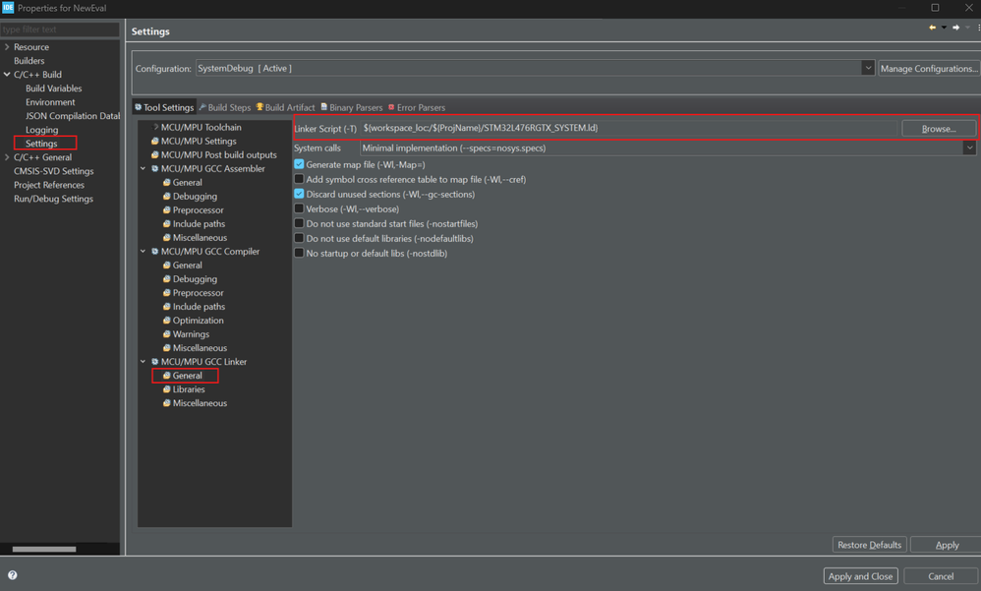Viewport: 981px width, 591px height.
Task: Collapse the C/C++ Build node
Action: [7, 75]
